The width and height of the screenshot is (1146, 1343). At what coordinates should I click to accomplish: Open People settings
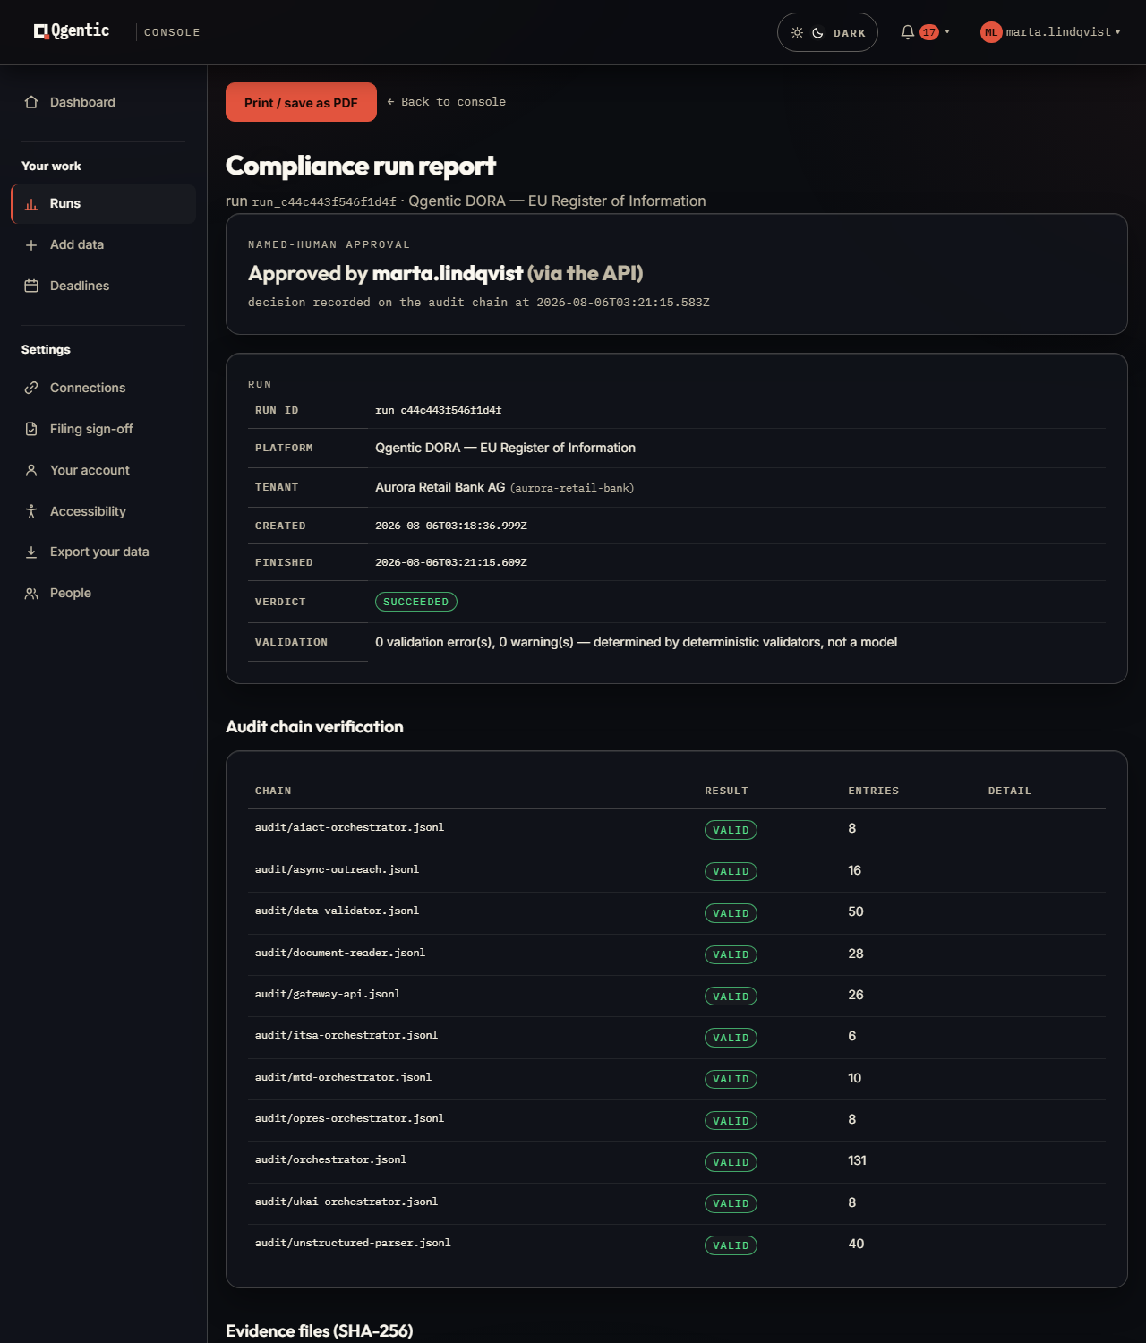tap(104, 594)
